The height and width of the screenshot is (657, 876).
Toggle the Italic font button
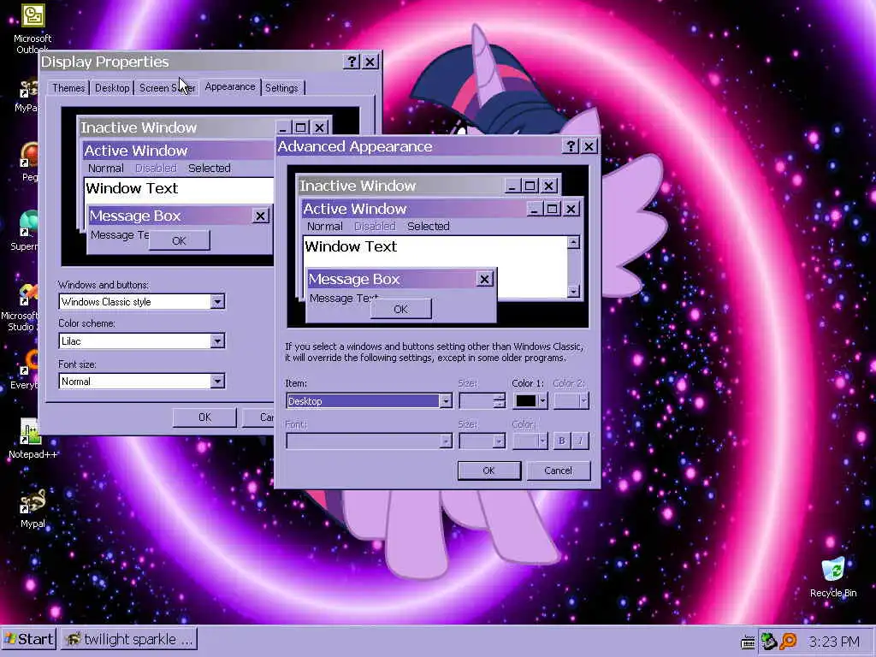click(x=580, y=441)
